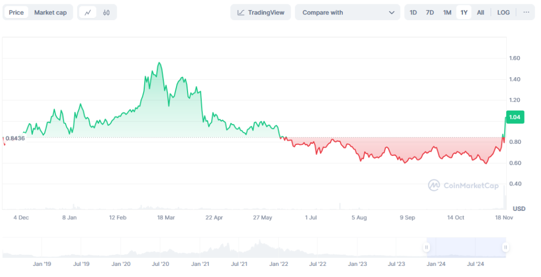Screen dimensions: 541x277
Task: Select the 7D time range
Action: point(430,12)
